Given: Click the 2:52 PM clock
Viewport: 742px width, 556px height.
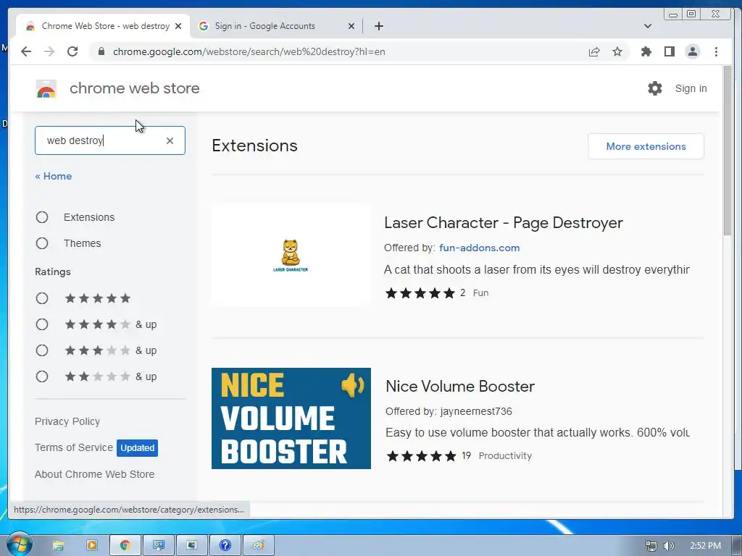Looking at the screenshot, I should click(706, 546).
